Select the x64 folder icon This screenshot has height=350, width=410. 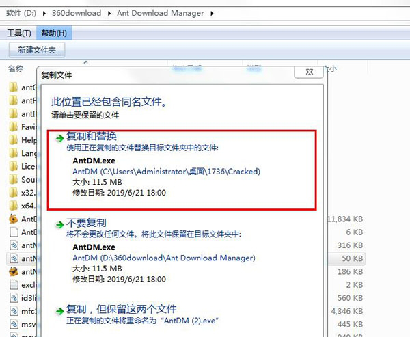[x=14, y=206]
